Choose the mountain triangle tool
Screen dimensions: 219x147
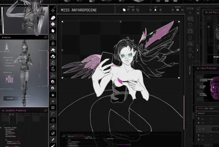click(x=53, y=75)
